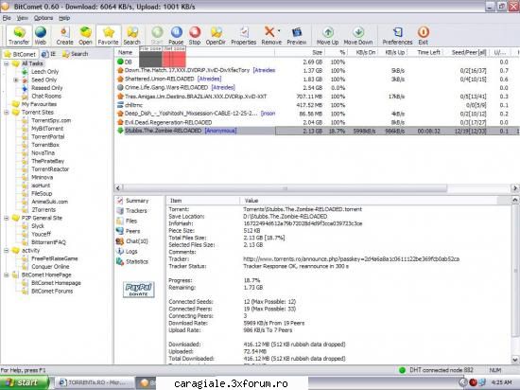The width and height of the screenshot is (520, 390).
Task: Open the Summary detail tab
Action: coord(132,201)
